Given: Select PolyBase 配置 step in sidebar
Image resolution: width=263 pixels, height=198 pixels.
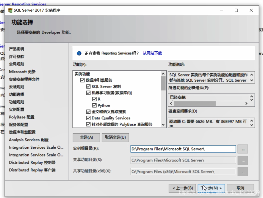Looking at the screenshot, I should (22, 117).
